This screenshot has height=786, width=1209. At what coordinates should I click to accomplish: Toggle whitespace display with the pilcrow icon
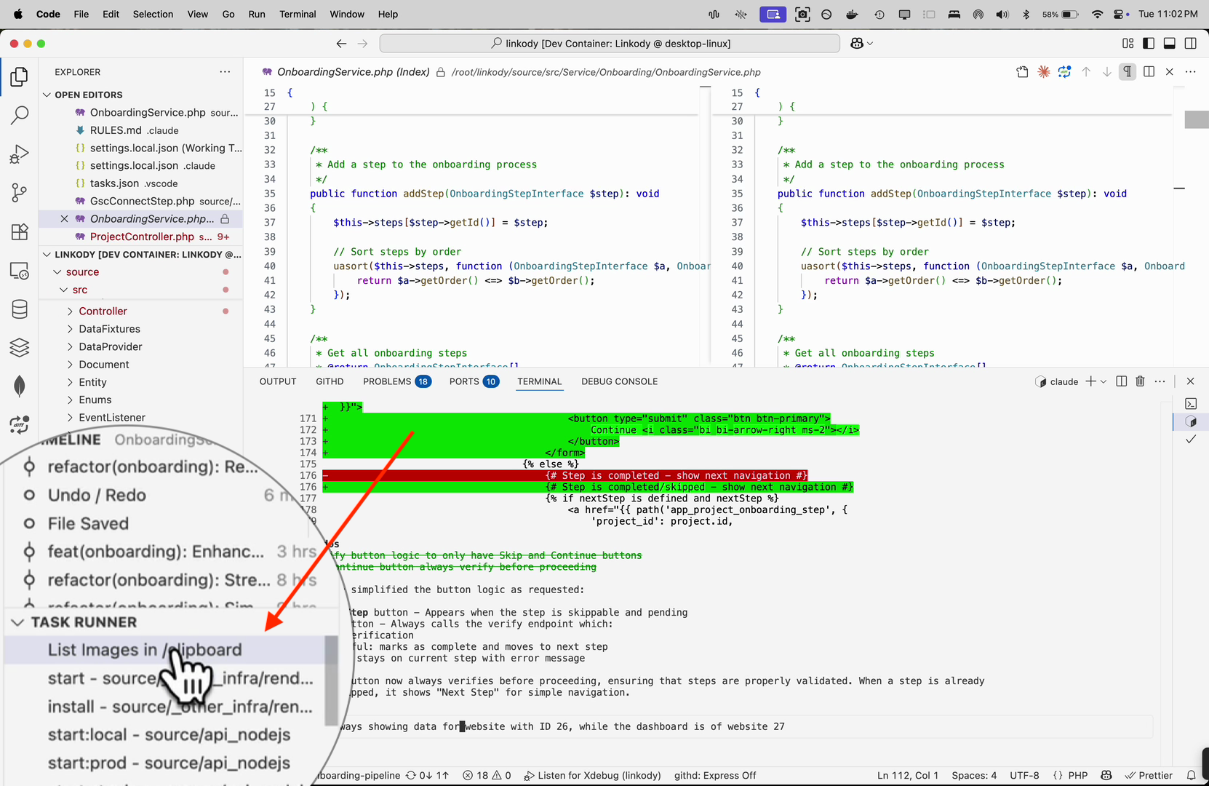click(1128, 72)
